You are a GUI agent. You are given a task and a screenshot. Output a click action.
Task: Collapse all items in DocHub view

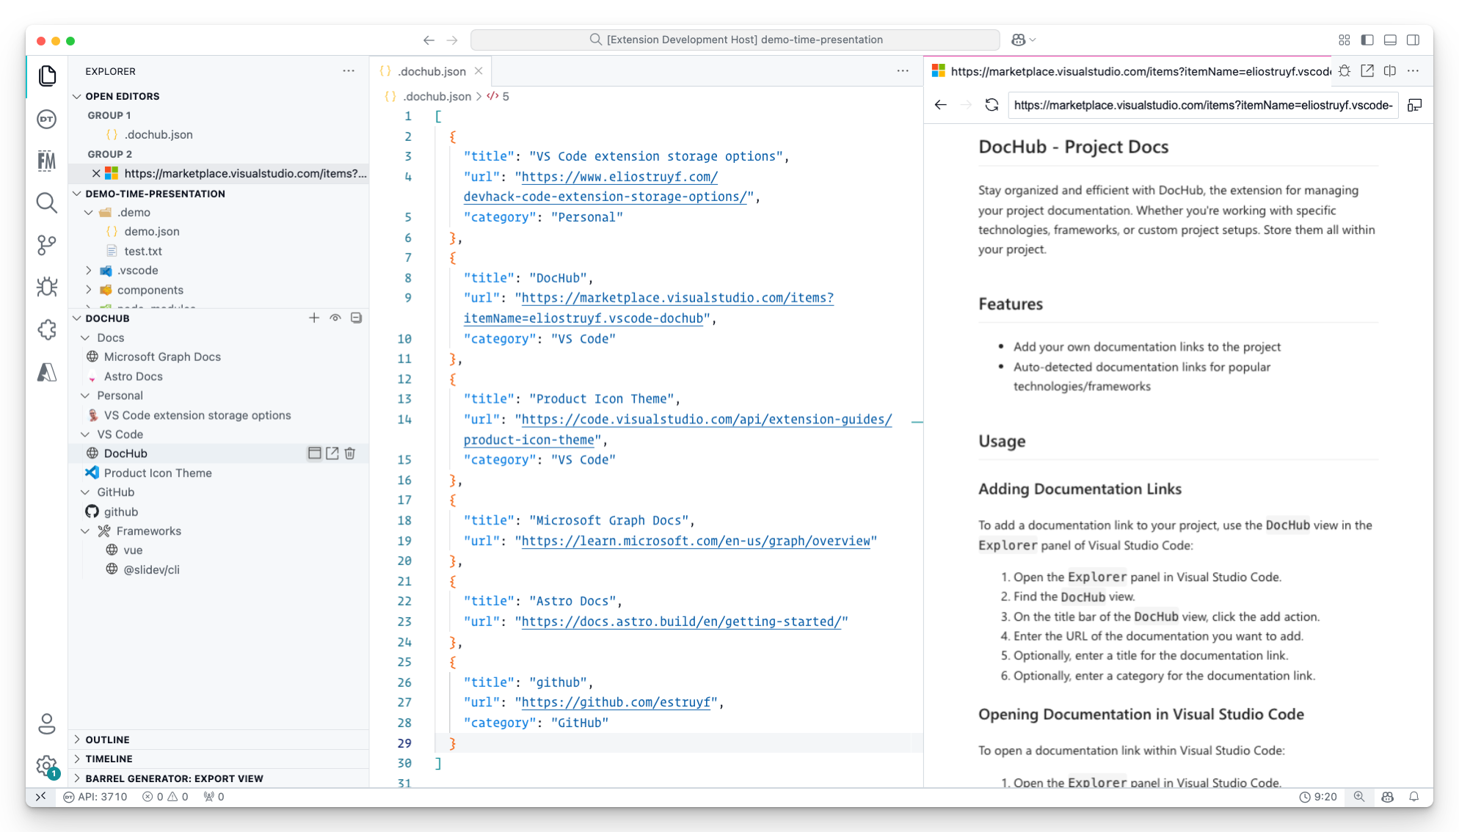357,318
